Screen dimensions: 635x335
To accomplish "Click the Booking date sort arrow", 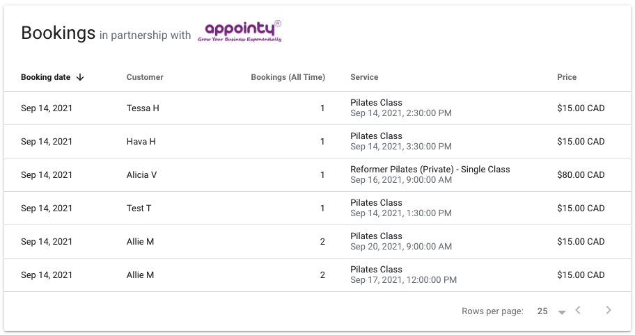I will tap(80, 77).
